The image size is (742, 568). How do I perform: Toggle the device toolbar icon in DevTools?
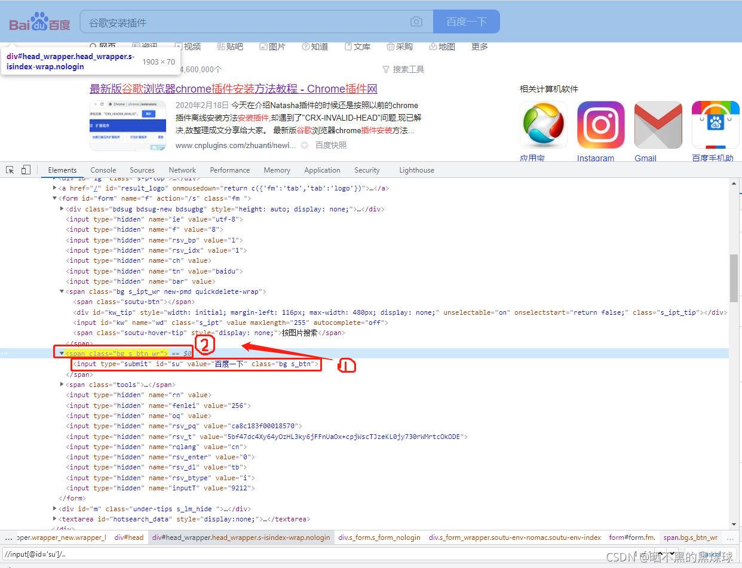point(26,170)
